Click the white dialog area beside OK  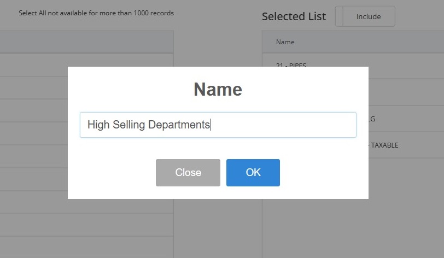coord(323,173)
